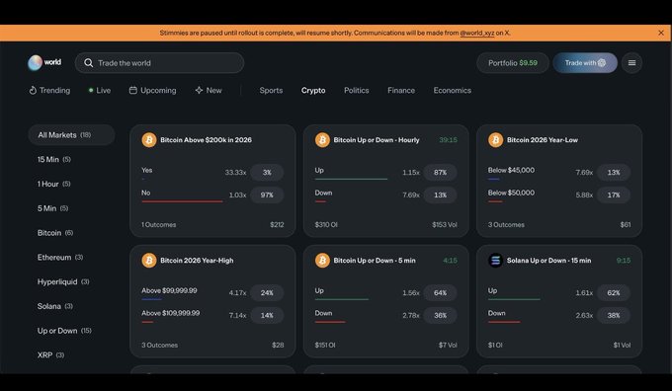Click Bitcoin icon on 2026 Year-High card
This screenshot has height=391, width=672.
tap(149, 261)
